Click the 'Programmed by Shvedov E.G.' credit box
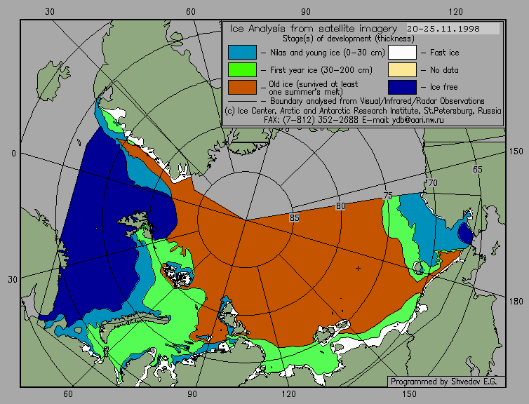The width and height of the screenshot is (529, 404). click(x=446, y=382)
